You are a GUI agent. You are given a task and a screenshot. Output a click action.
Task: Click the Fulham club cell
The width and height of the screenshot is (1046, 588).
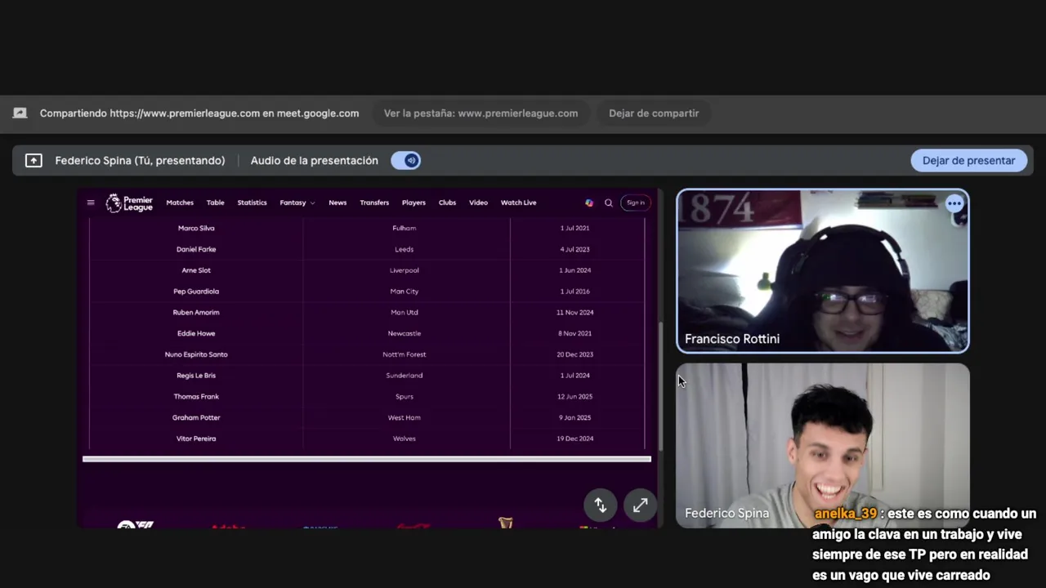tap(405, 229)
